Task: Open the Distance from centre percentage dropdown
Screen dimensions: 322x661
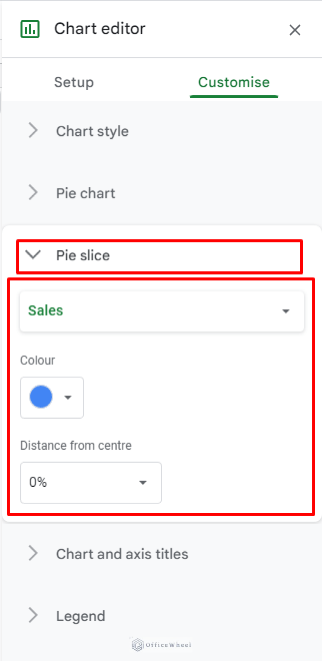Action: click(91, 483)
